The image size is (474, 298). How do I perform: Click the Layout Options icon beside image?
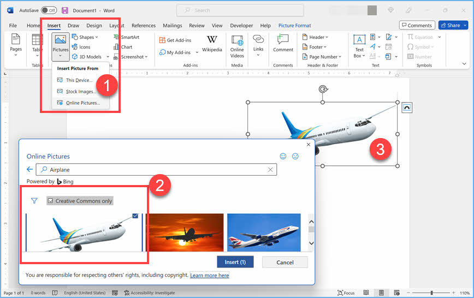[407, 108]
